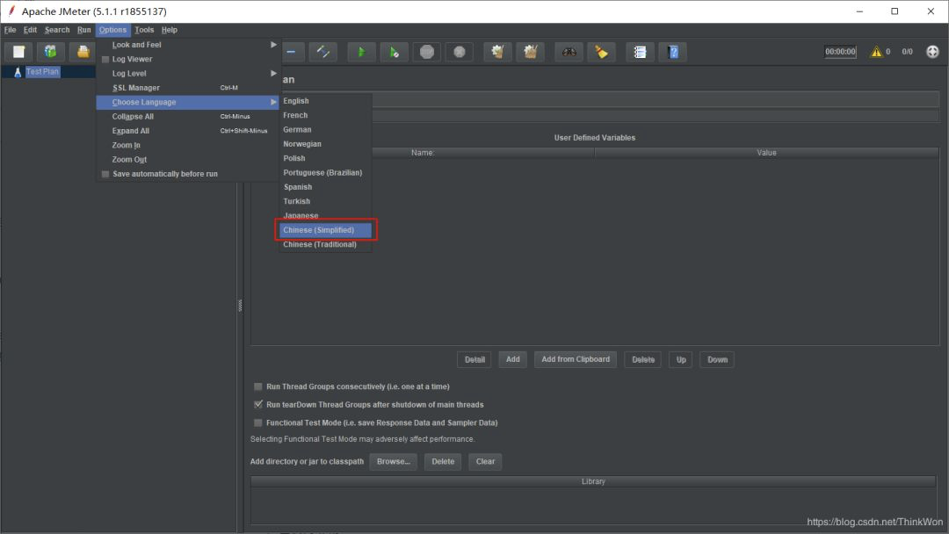Click the classpath Clear button
The height and width of the screenshot is (534, 949).
pyautogui.click(x=485, y=461)
